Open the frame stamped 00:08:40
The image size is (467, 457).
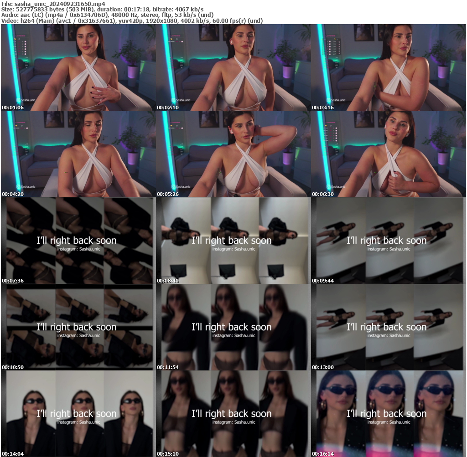[233, 241]
